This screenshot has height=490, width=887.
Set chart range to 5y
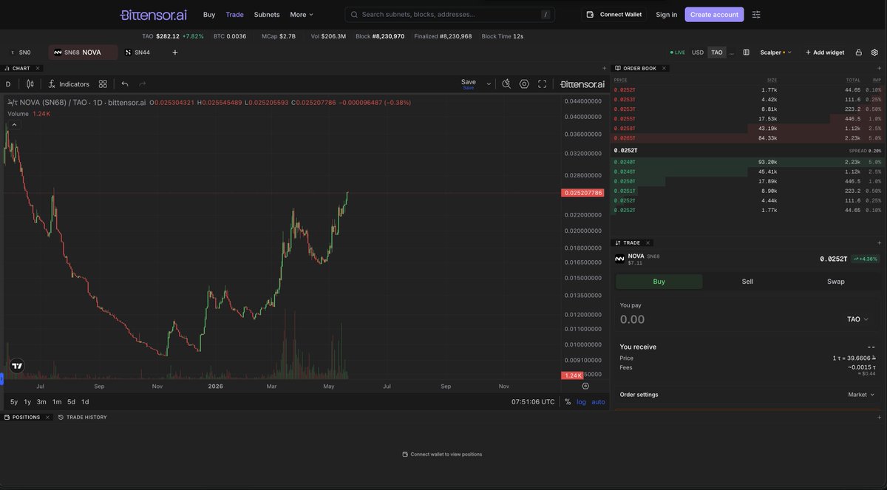click(x=13, y=402)
